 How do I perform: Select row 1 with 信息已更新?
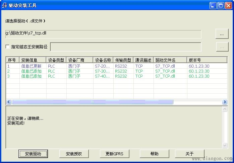coord(117,66)
